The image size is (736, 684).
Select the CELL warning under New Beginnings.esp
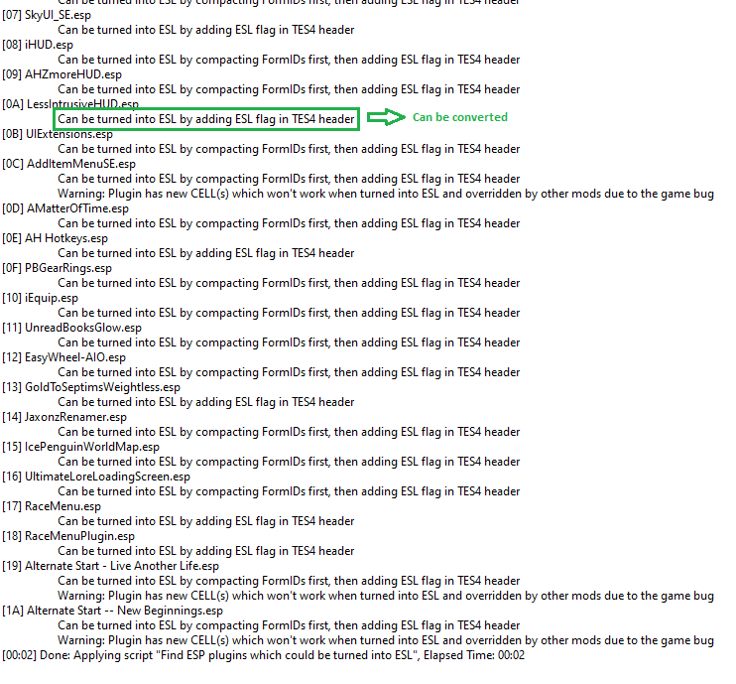(386, 640)
